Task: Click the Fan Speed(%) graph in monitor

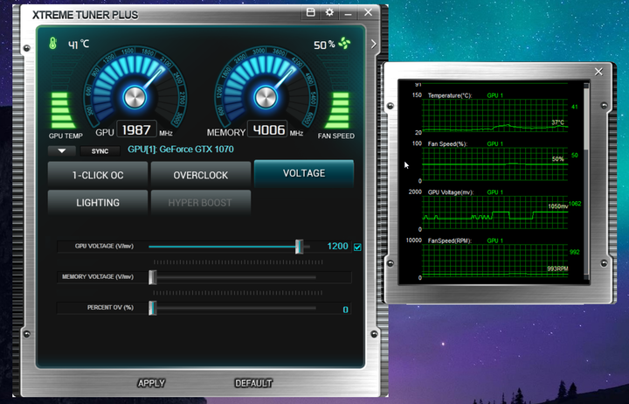Action: pos(495,164)
